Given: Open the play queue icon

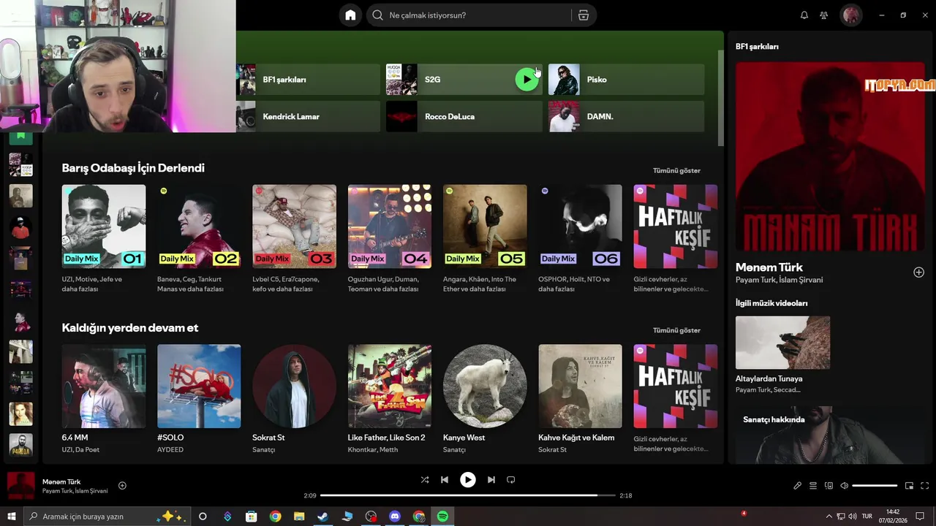Looking at the screenshot, I should 813,486.
